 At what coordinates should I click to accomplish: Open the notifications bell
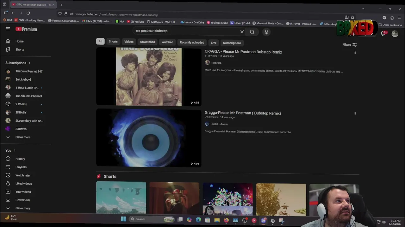pos(383,33)
